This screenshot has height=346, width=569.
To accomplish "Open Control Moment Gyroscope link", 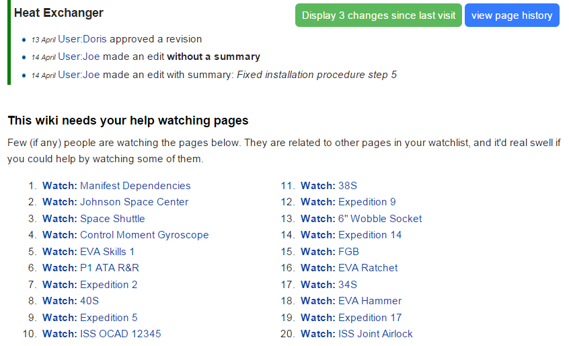I will [x=145, y=235].
